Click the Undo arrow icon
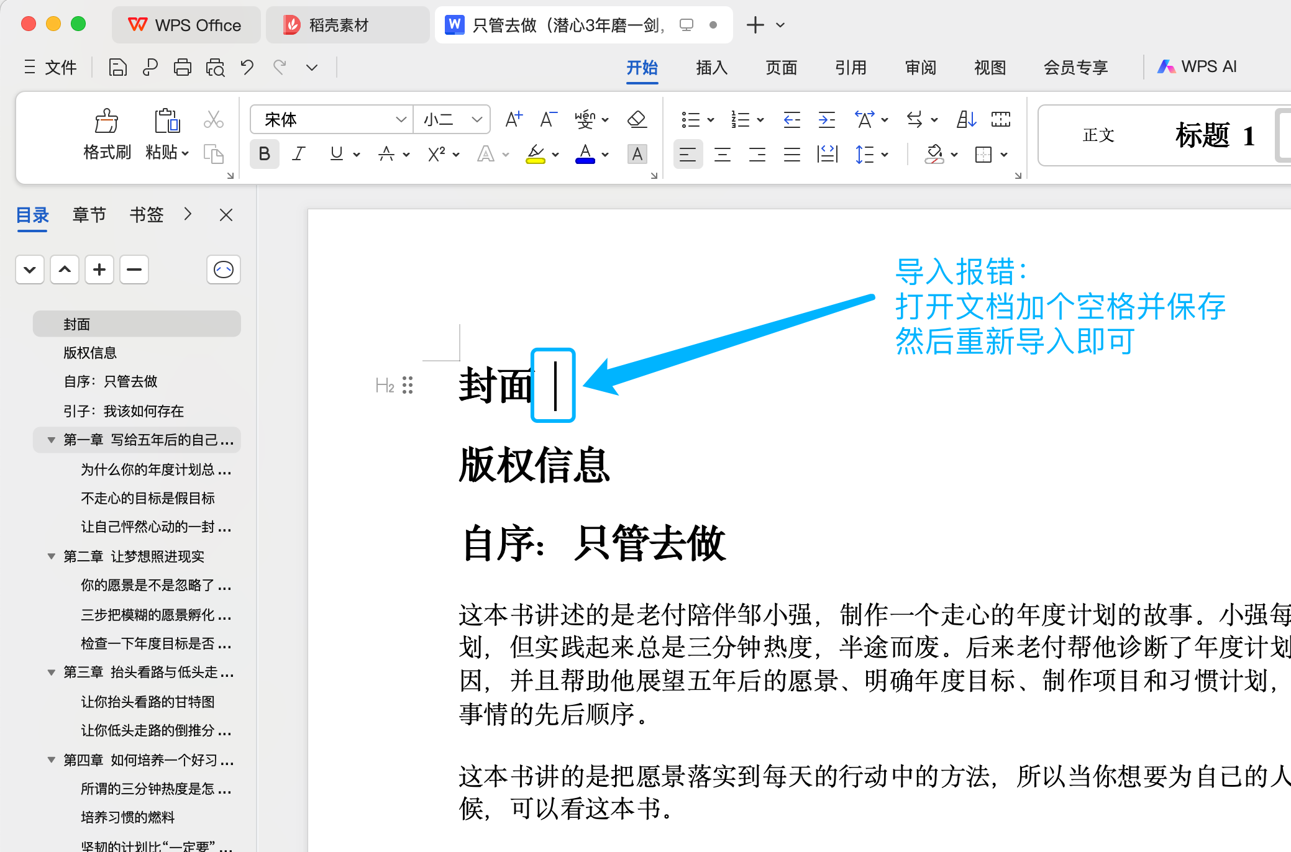Screen dimensions: 1291x852 tap(247, 67)
